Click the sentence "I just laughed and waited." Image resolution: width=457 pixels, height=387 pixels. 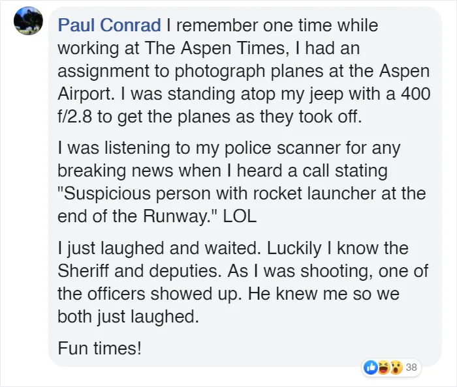(159, 249)
